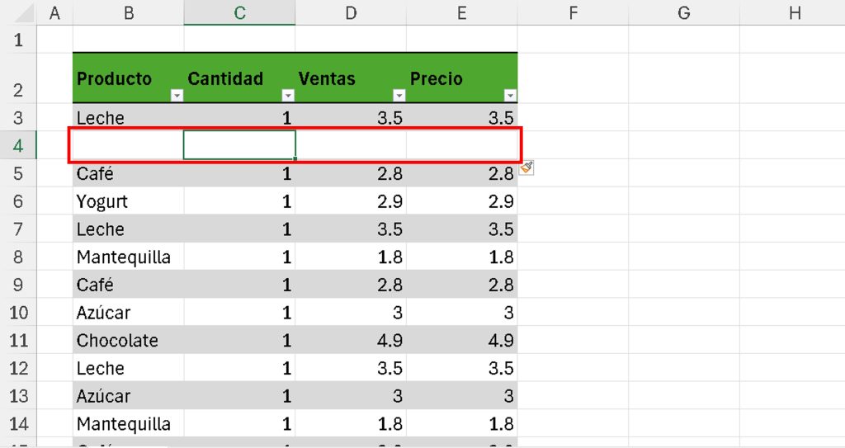Click the Yogurt cell
The height and width of the screenshot is (448, 845).
click(102, 201)
